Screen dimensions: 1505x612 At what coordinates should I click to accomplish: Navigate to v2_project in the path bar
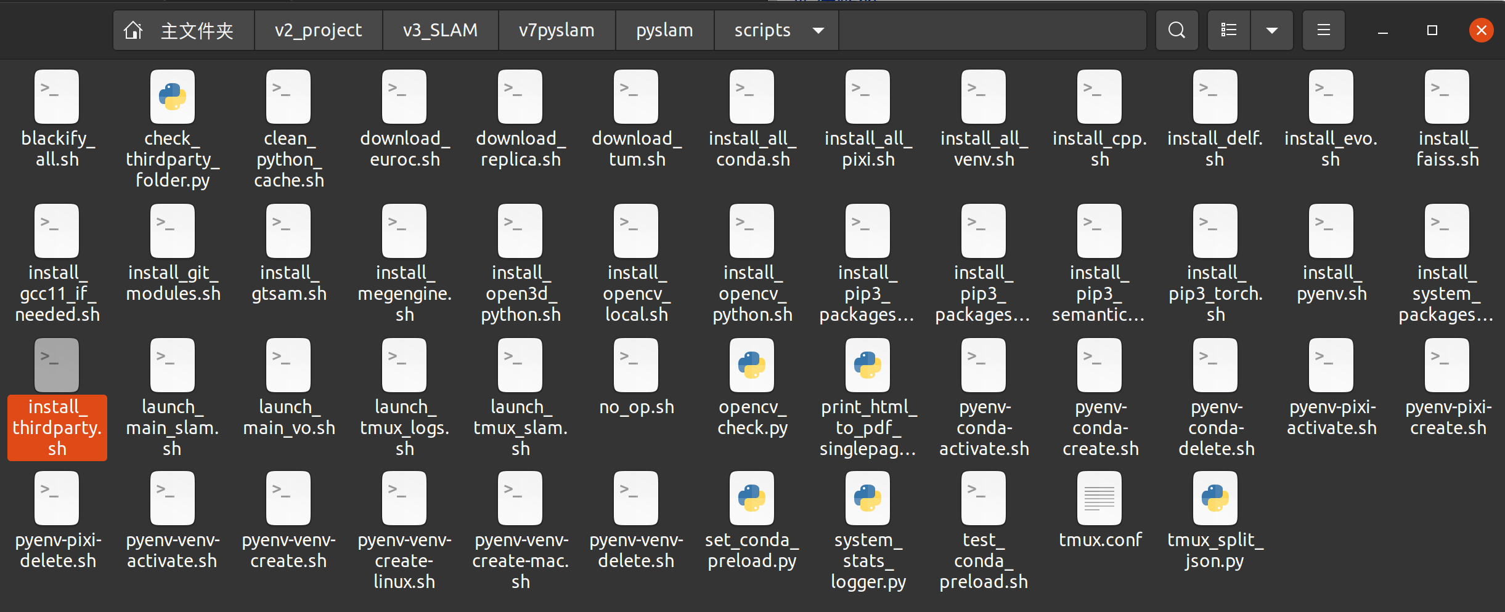(x=319, y=30)
